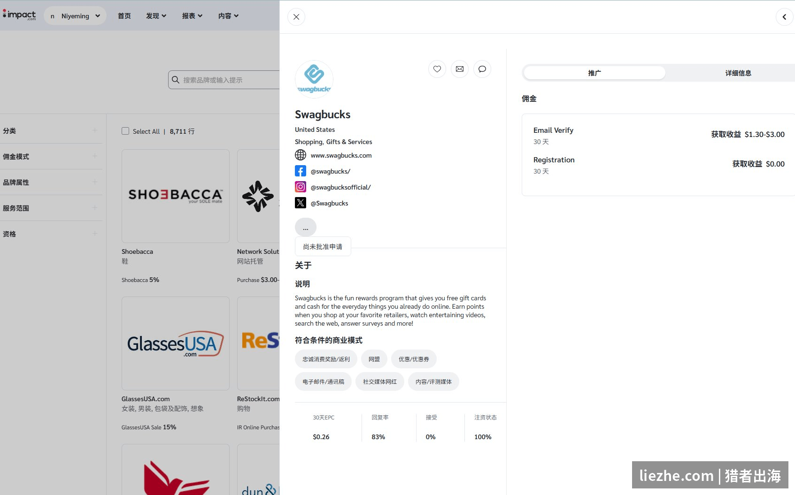This screenshot has width=795, height=495.
Task: Tick the Select All checkbox
Action: point(125,131)
